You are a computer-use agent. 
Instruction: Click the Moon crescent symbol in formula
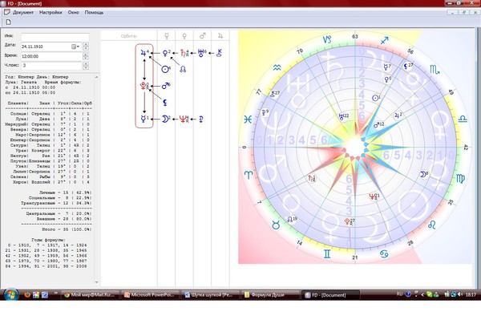166,119
